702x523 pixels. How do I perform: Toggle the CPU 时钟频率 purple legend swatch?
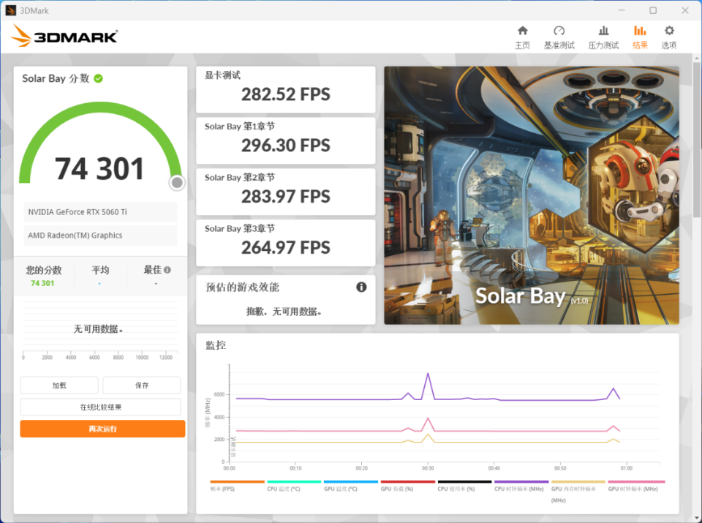pos(521,482)
